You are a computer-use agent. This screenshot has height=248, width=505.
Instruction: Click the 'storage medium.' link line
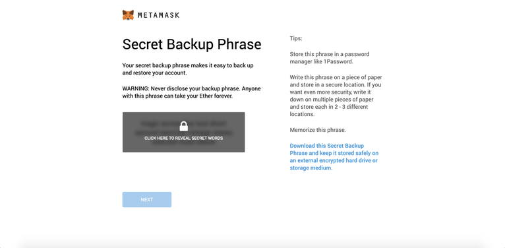click(311, 168)
